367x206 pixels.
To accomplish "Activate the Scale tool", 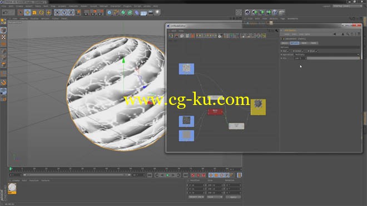I will [34, 12].
